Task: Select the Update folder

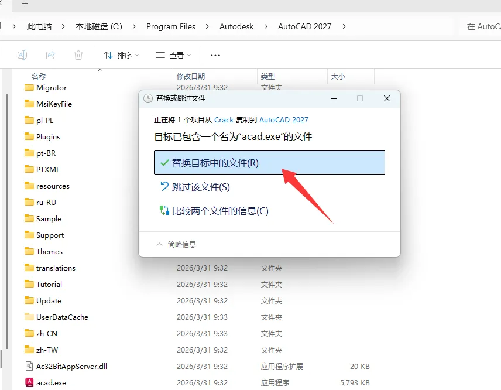Action: [43, 301]
